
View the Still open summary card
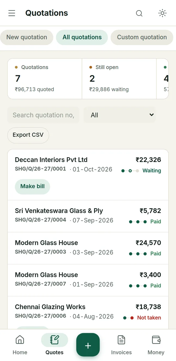(x=119, y=79)
